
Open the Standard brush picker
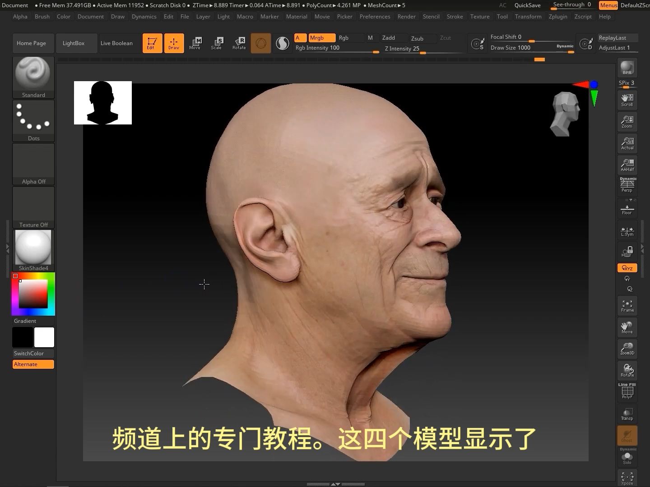pos(33,77)
